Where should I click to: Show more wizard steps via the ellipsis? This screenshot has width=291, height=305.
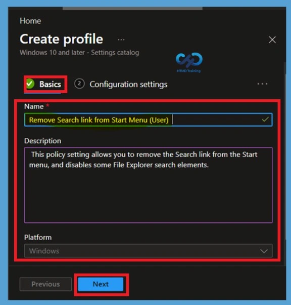(262, 84)
